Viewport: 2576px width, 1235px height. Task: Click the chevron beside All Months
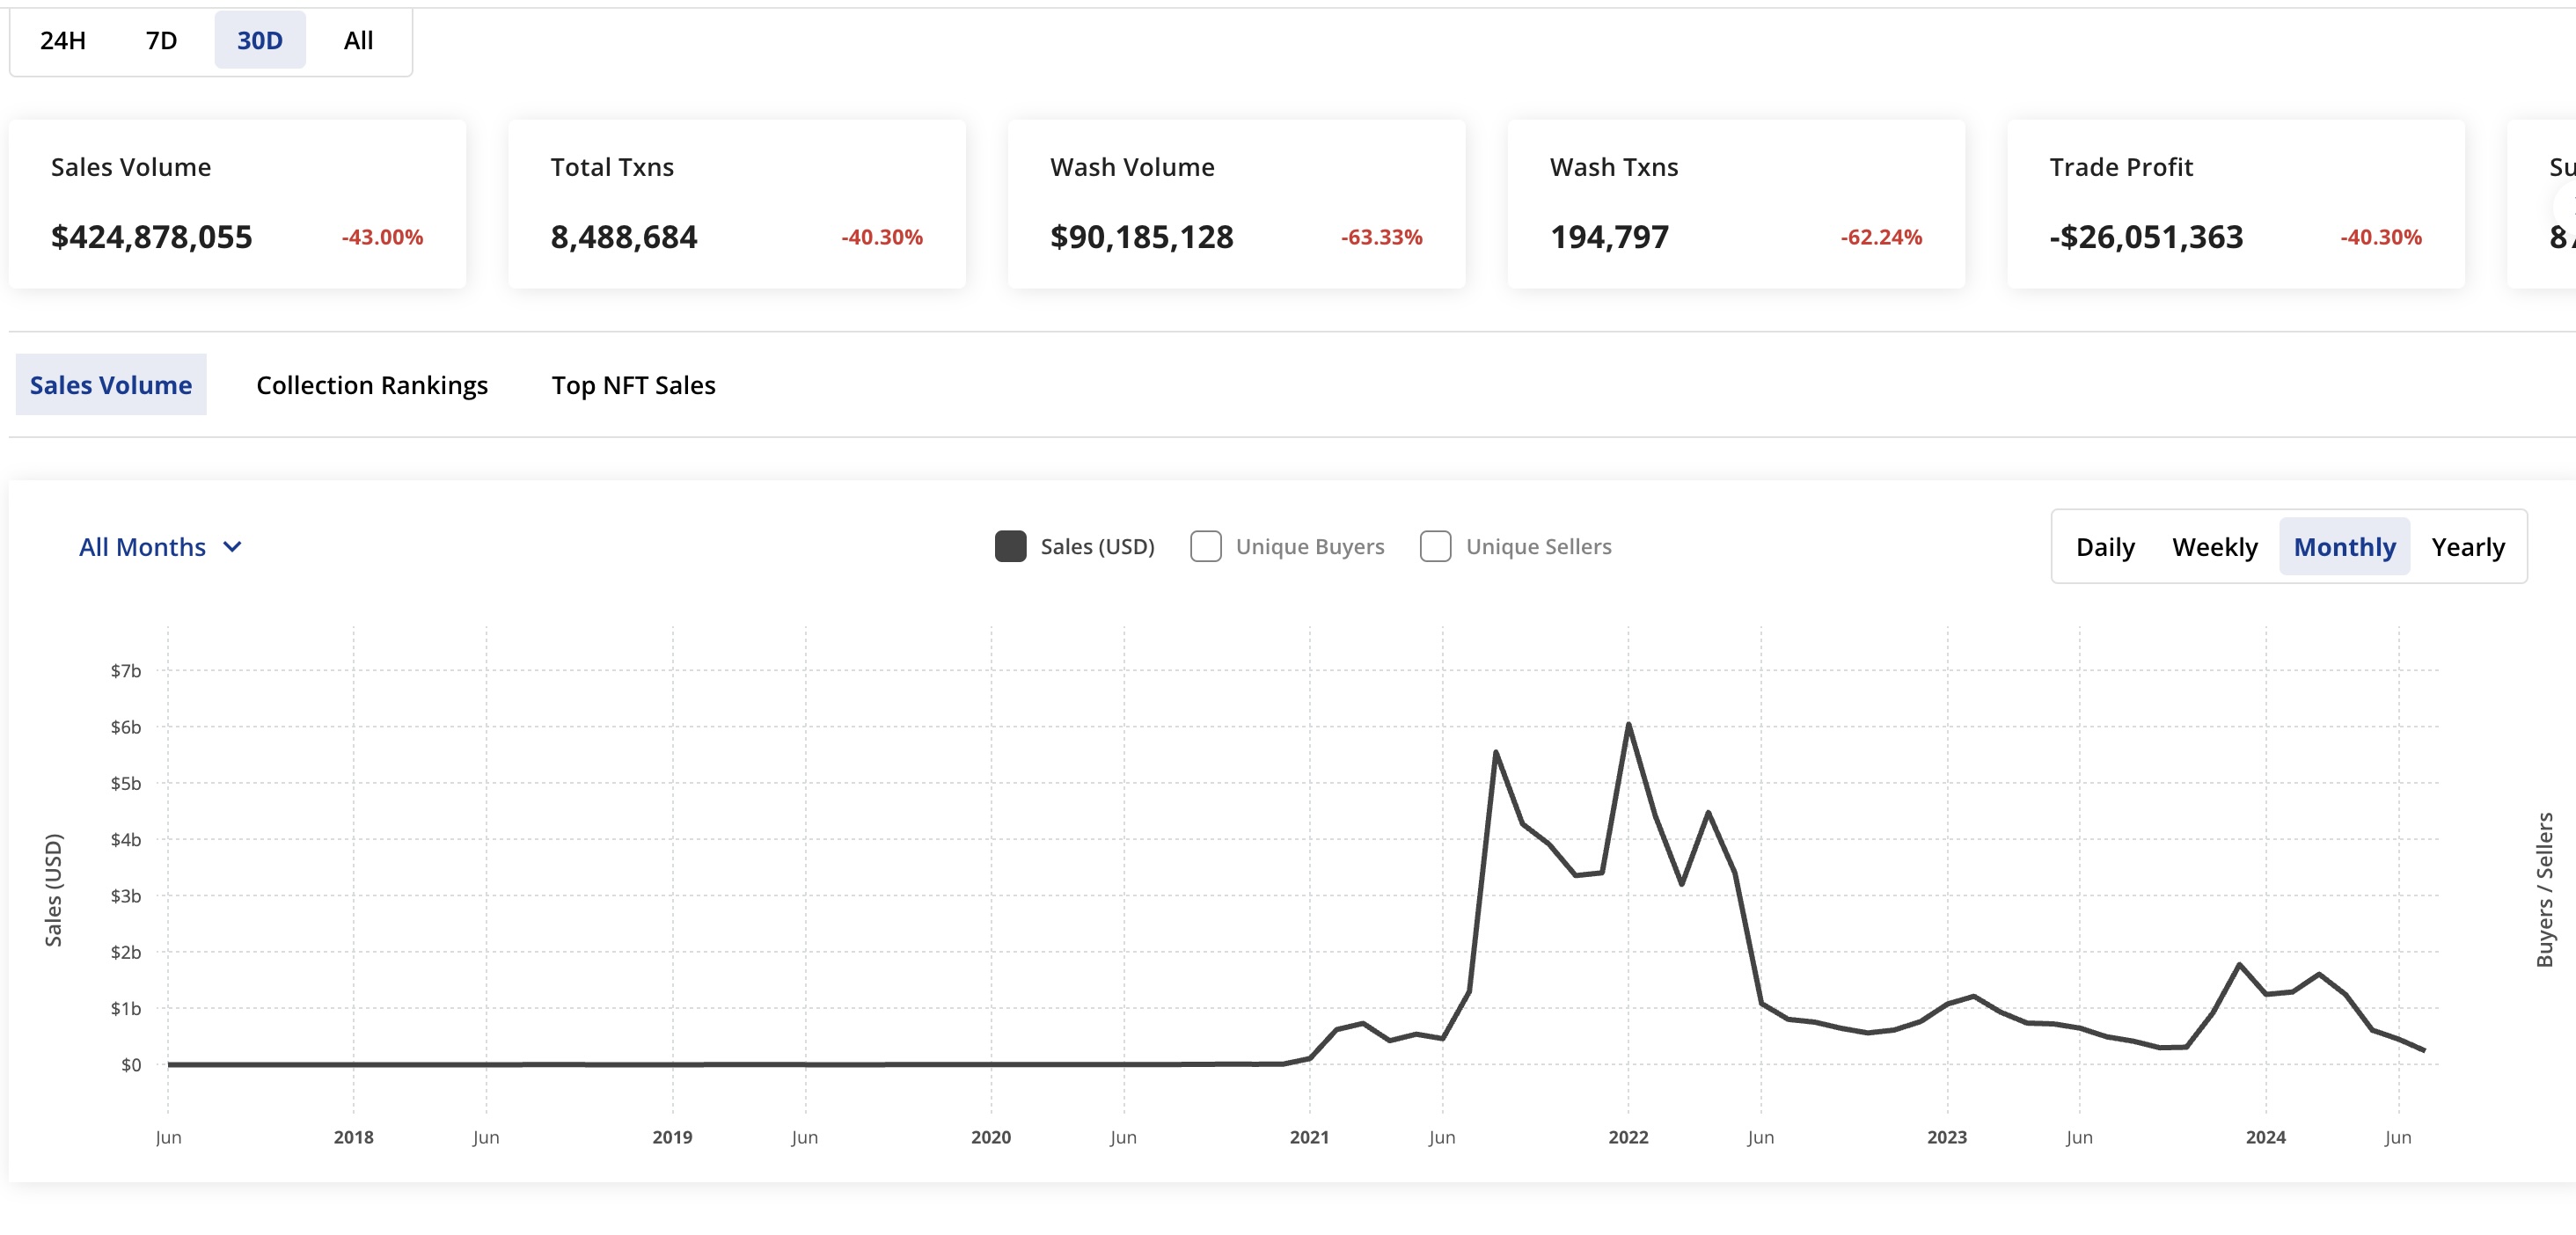pos(232,547)
